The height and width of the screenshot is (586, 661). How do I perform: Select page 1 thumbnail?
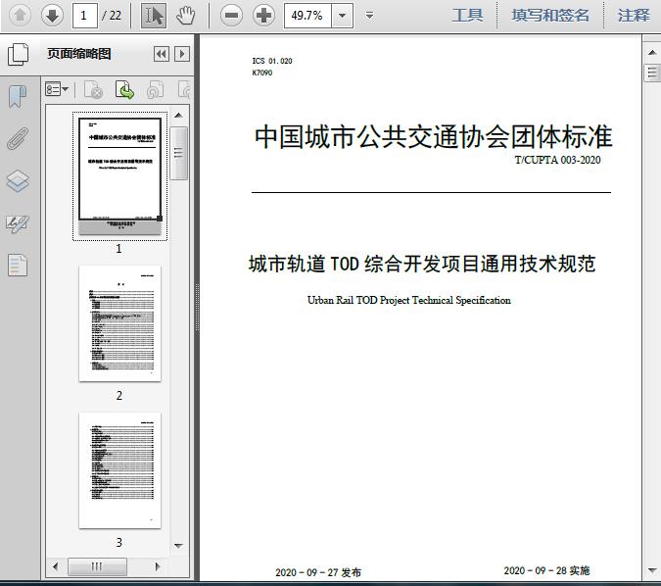click(x=119, y=176)
